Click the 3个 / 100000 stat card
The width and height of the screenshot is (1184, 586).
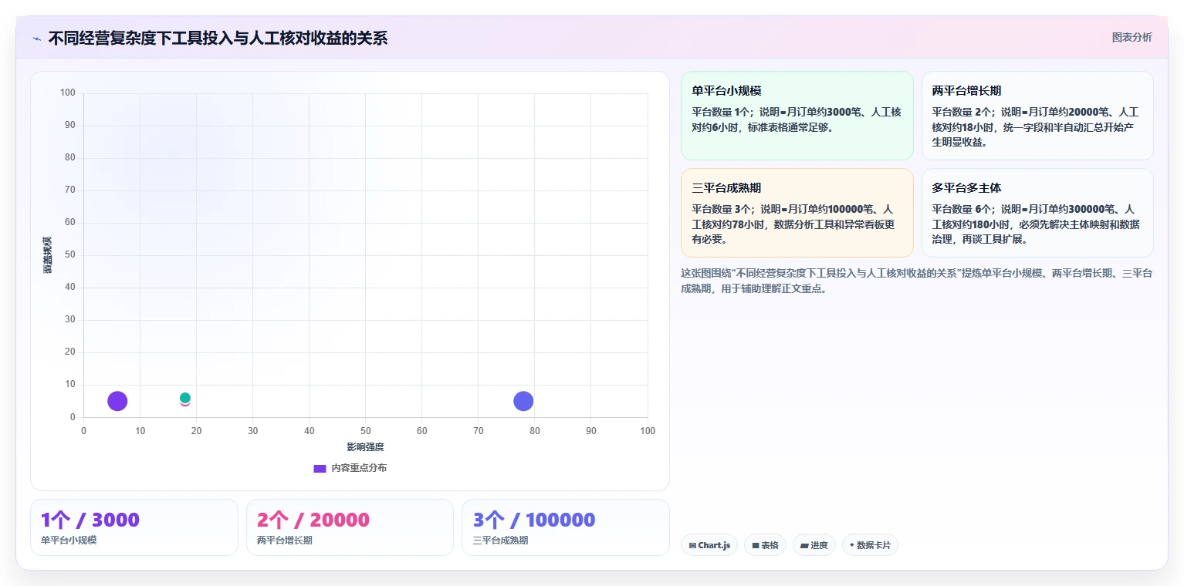pos(566,527)
